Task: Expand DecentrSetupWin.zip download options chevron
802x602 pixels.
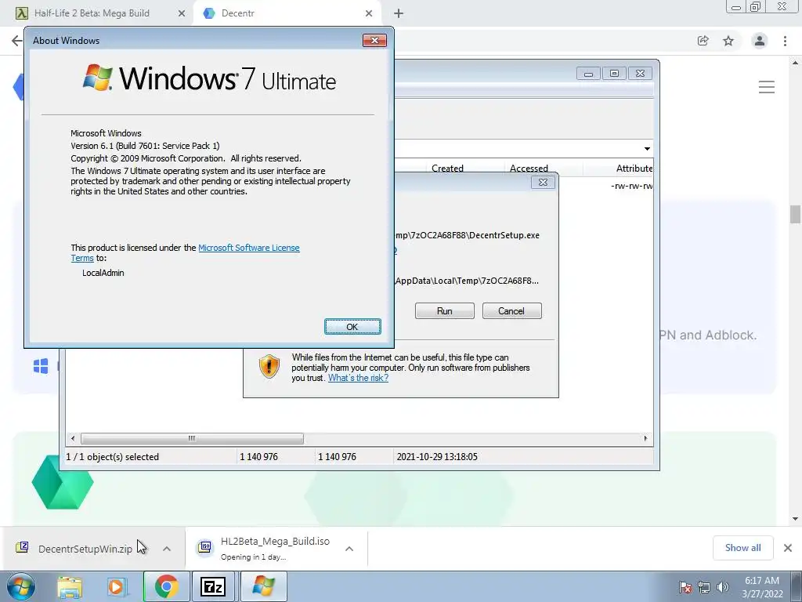Action: point(167,549)
